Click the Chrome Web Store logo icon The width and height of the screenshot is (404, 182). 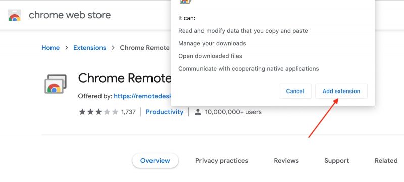tap(15, 15)
